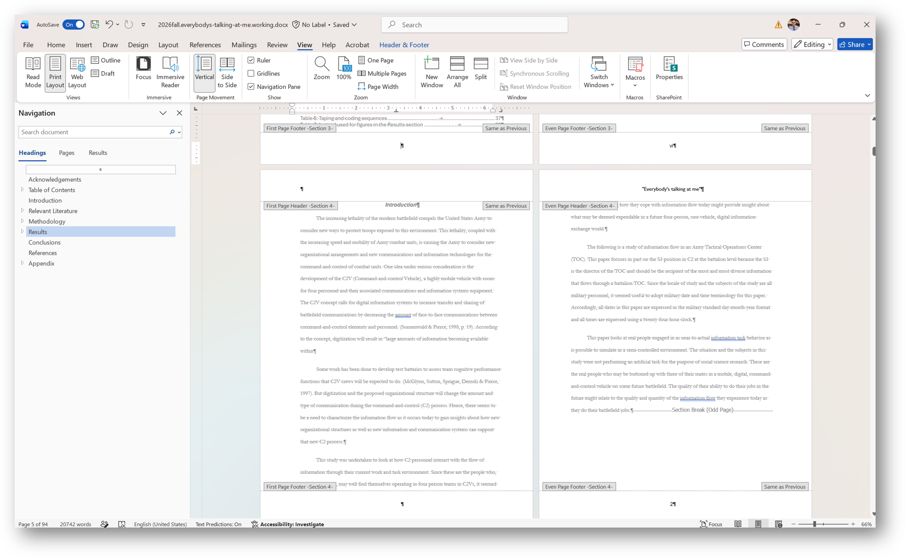
Task: Click the Redo icon
Action: [129, 25]
